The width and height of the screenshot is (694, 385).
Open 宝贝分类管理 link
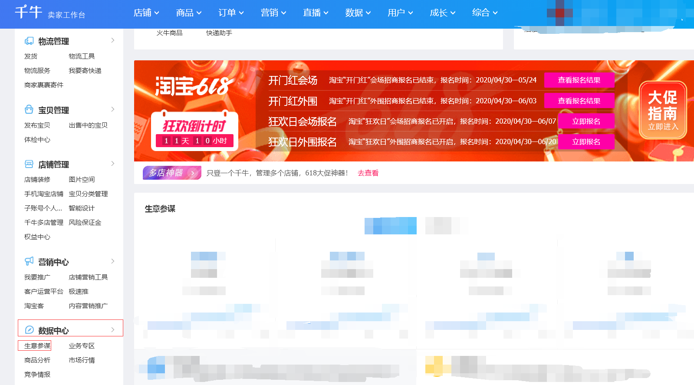point(88,194)
